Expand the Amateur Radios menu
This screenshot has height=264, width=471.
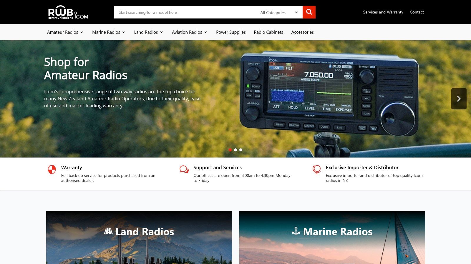pos(65,32)
